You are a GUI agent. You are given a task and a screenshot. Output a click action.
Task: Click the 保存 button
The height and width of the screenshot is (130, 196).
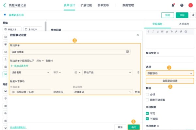[x=182, y=15]
